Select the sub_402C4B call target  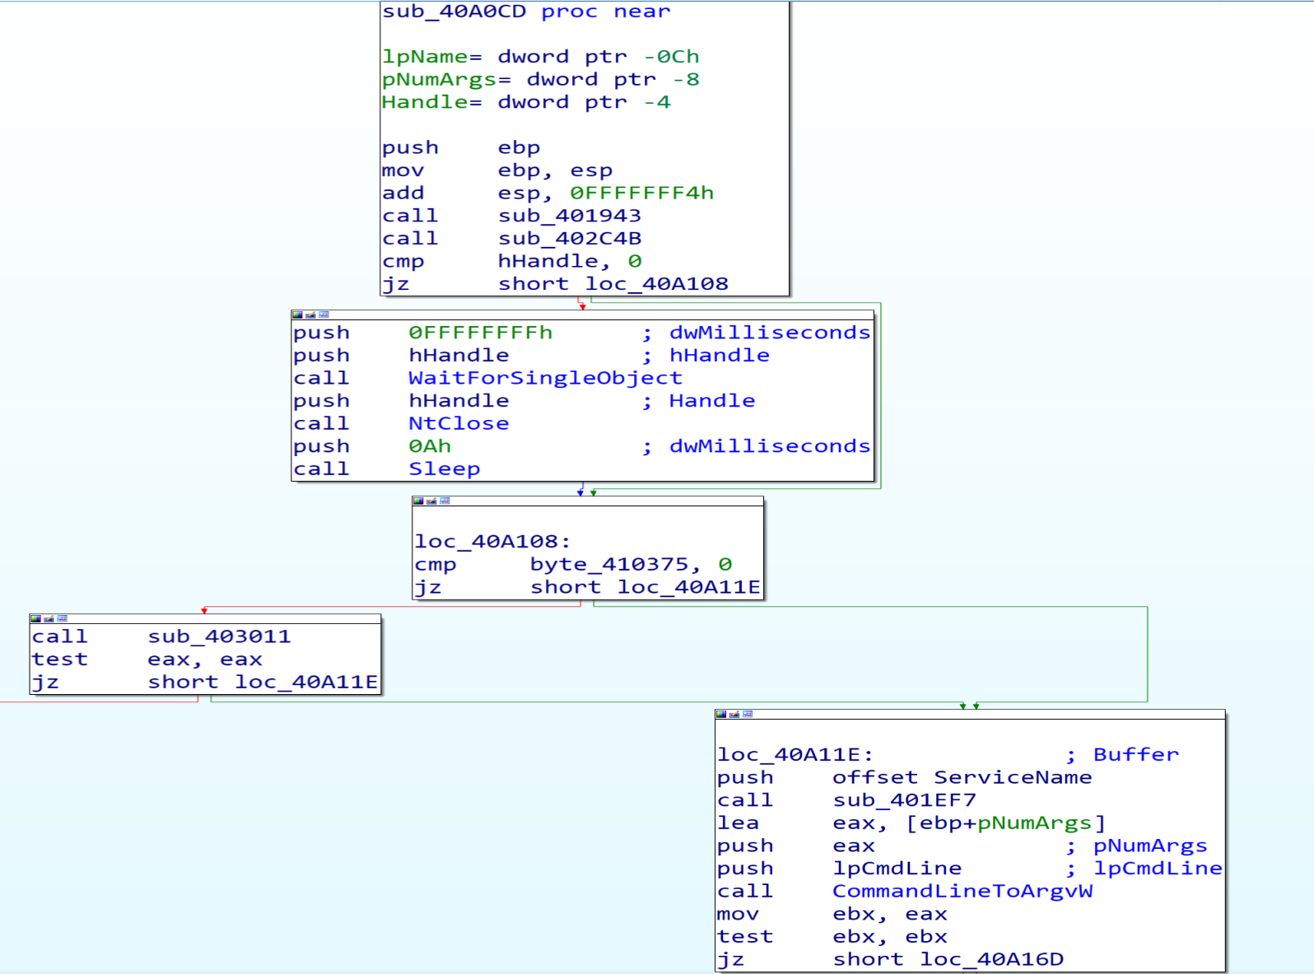pyautogui.click(x=569, y=239)
